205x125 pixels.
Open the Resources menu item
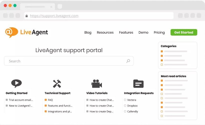click(x=105, y=32)
